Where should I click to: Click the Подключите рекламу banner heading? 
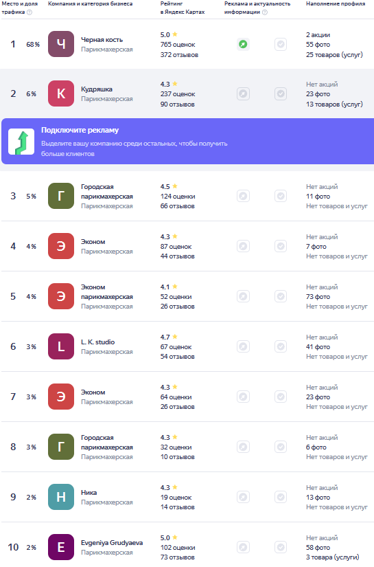pos(80,130)
